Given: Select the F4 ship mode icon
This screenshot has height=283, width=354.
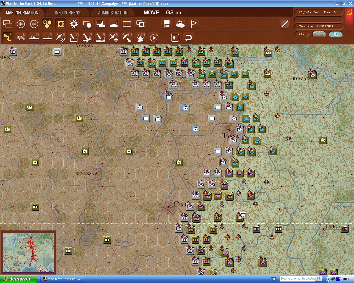Looking at the screenshot, I should click(x=47, y=38).
